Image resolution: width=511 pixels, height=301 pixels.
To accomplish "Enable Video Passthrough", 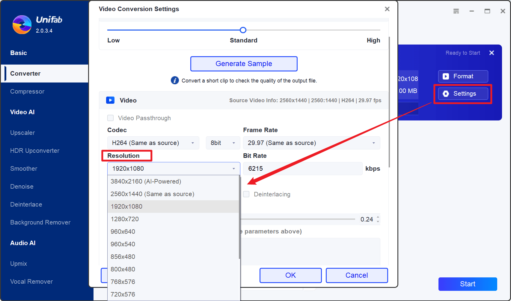I will click(111, 118).
